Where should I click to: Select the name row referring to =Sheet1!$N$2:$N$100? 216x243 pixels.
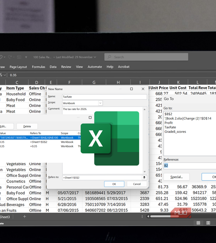coord(41,138)
